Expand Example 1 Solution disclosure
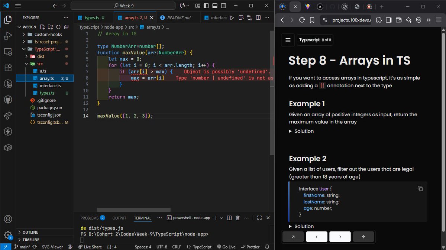 [301, 131]
